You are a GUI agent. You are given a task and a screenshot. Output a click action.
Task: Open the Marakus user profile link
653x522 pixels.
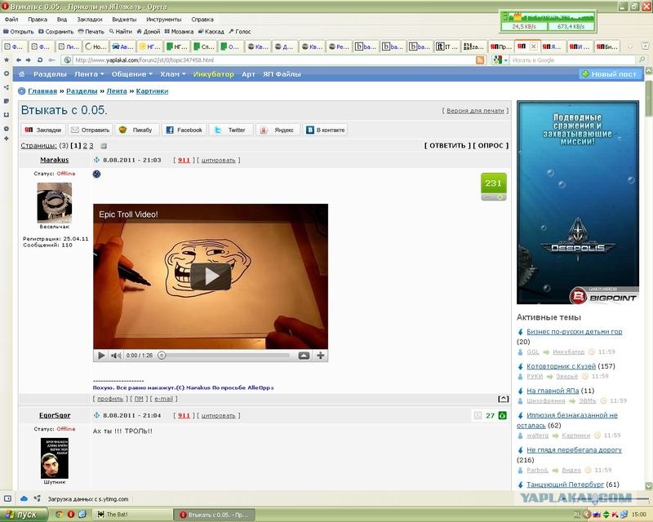pyautogui.click(x=55, y=160)
